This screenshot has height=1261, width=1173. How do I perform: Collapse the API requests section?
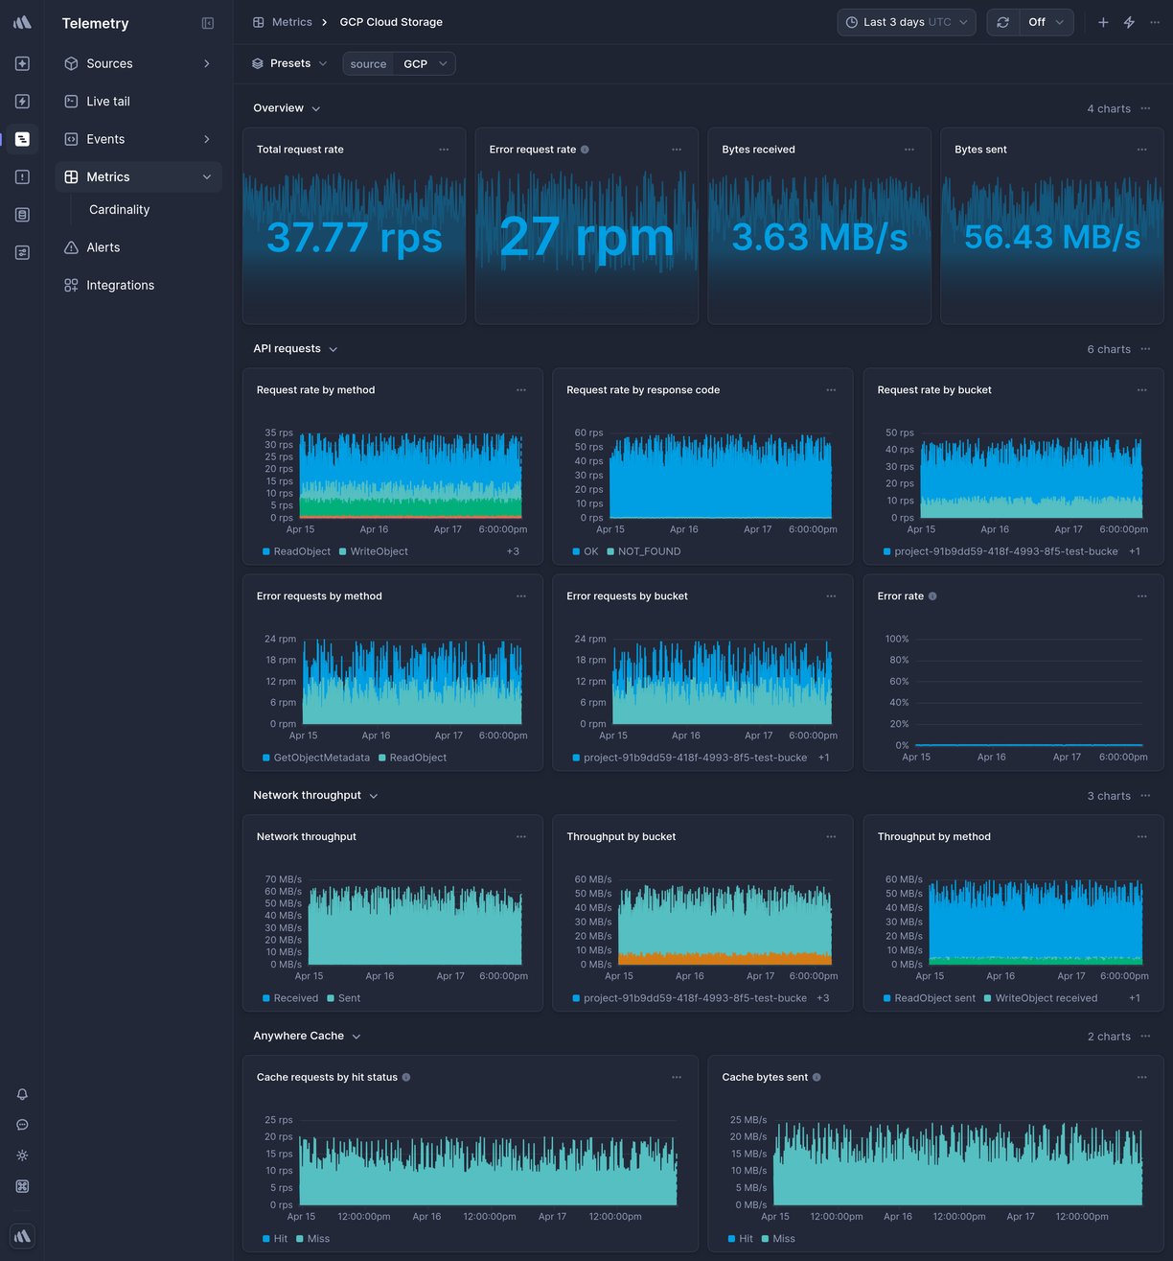pyautogui.click(x=333, y=349)
